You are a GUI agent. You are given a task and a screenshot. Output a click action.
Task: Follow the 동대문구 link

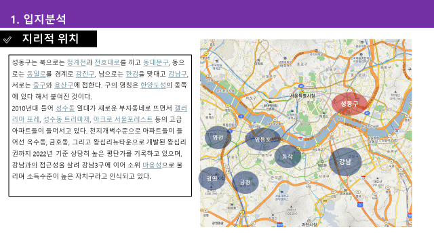(x=155, y=62)
